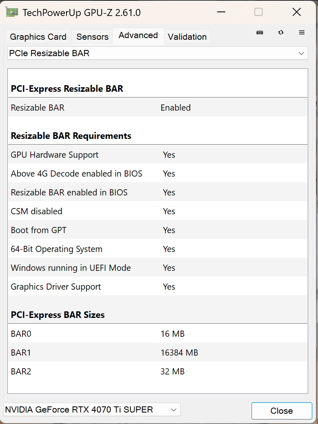Screen dimensions: 318x424
Task: Click the TechPowerUp GPU-Z 2.61.0 title text
Action: pyautogui.click(x=82, y=13)
